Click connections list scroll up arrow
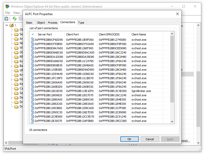205x155 pixels. point(172,34)
